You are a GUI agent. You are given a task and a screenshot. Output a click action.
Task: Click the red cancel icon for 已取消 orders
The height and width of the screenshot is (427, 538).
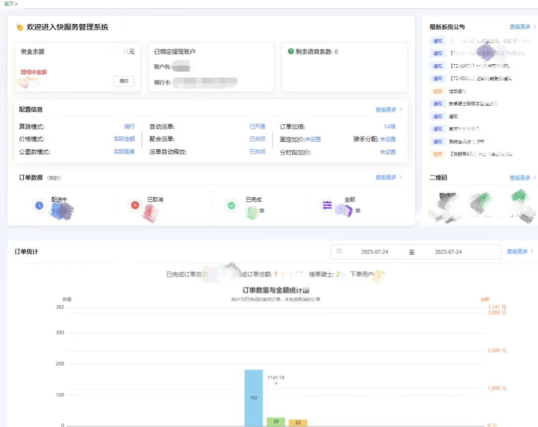tap(134, 205)
